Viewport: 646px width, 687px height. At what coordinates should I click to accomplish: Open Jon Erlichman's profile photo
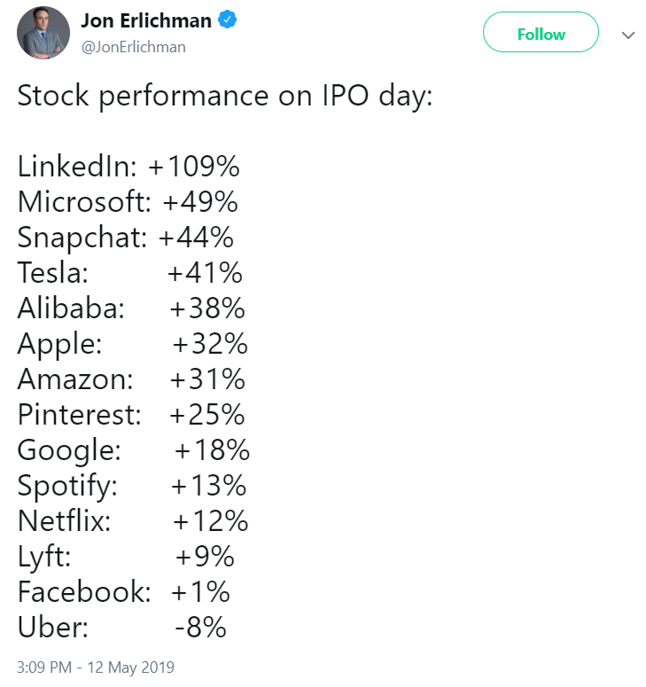click(43, 34)
